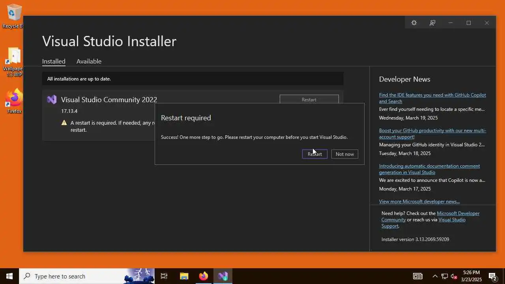Open the notification center icon

click(492, 276)
